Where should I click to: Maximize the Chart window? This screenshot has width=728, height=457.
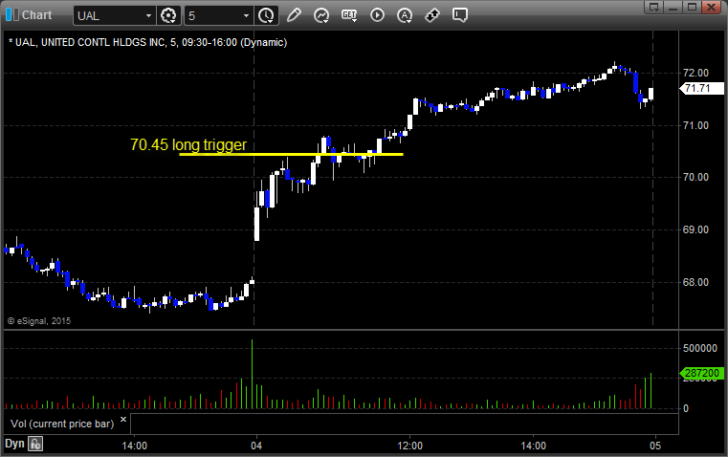[692, 7]
